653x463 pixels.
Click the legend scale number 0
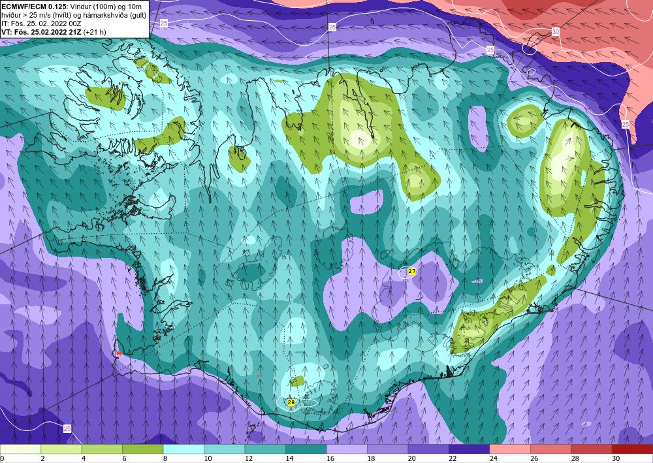click(3, 459)
